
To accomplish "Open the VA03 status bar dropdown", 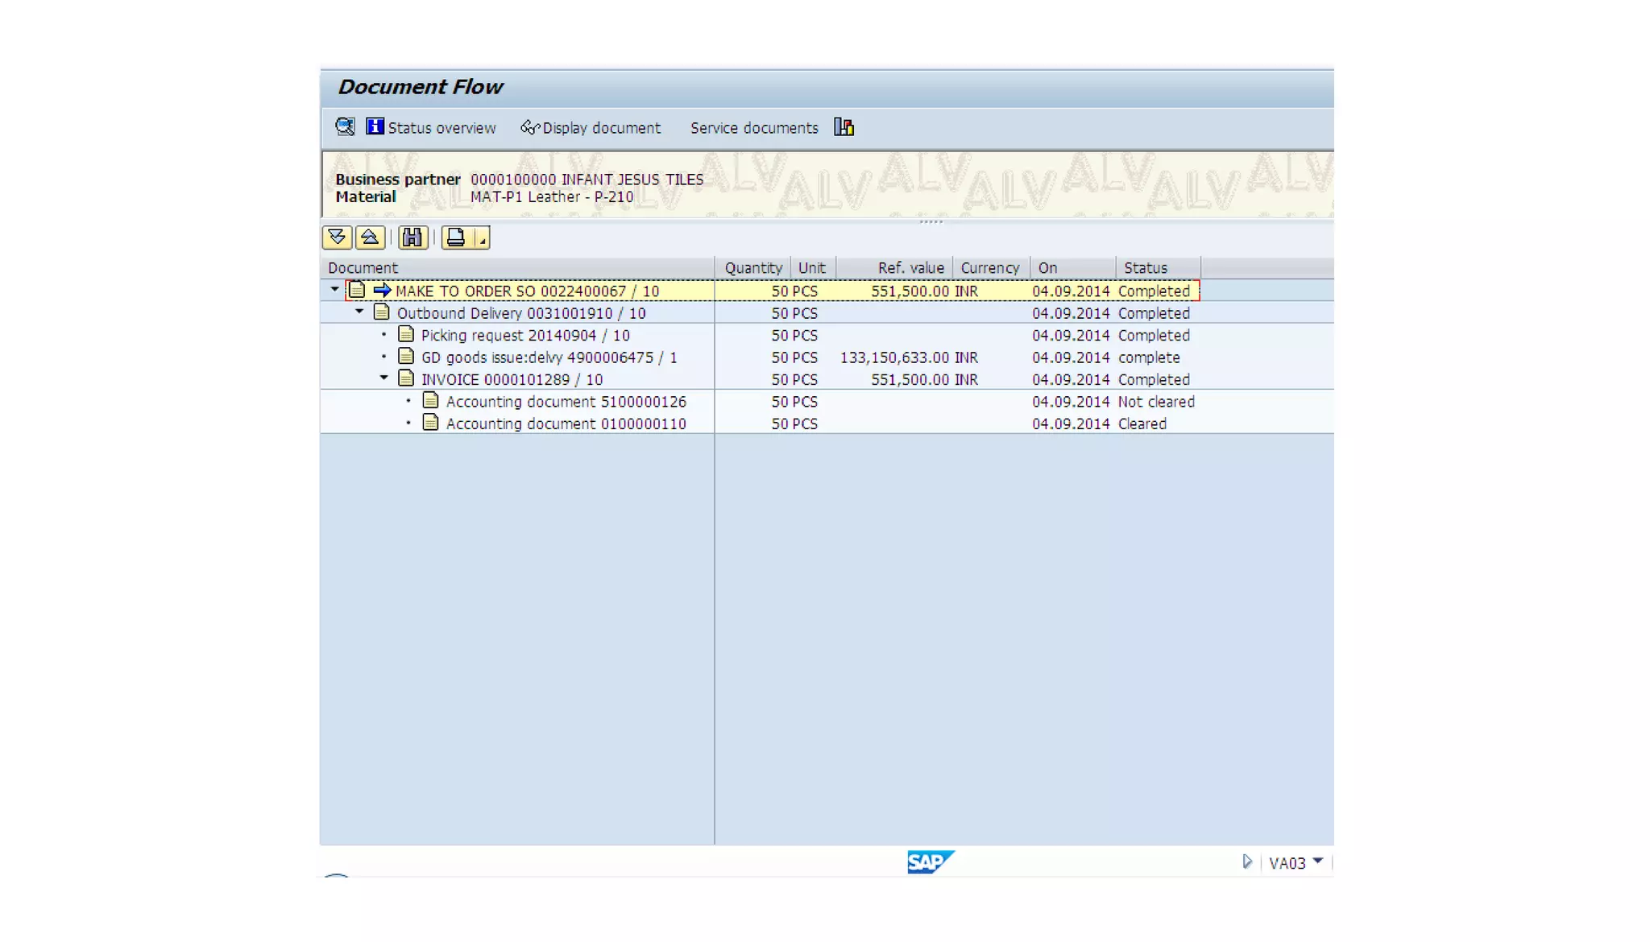I will (x=1318, y=861).
